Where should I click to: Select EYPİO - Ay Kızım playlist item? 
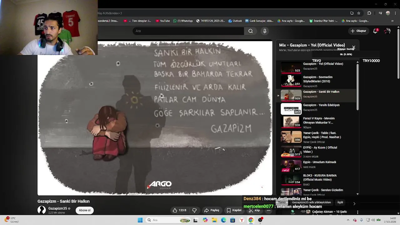(317, 152)
